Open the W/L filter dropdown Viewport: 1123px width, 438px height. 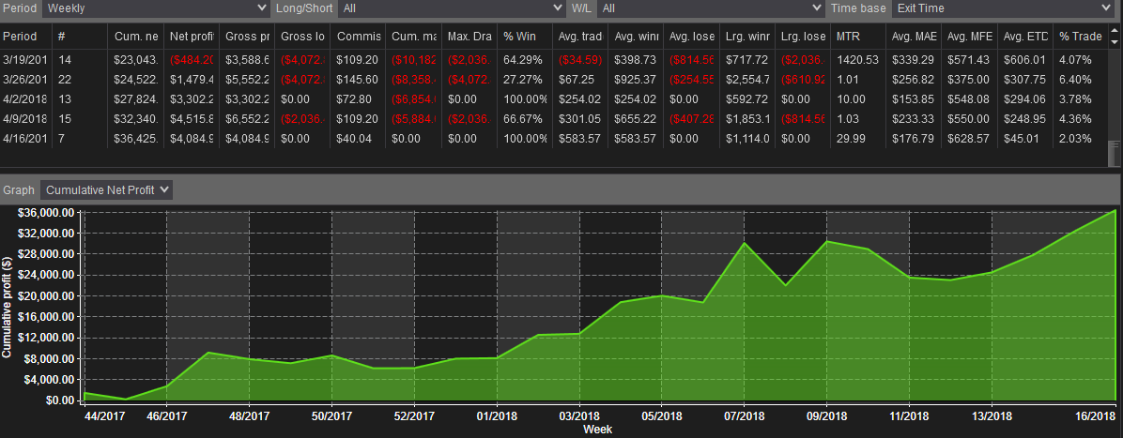711,8
